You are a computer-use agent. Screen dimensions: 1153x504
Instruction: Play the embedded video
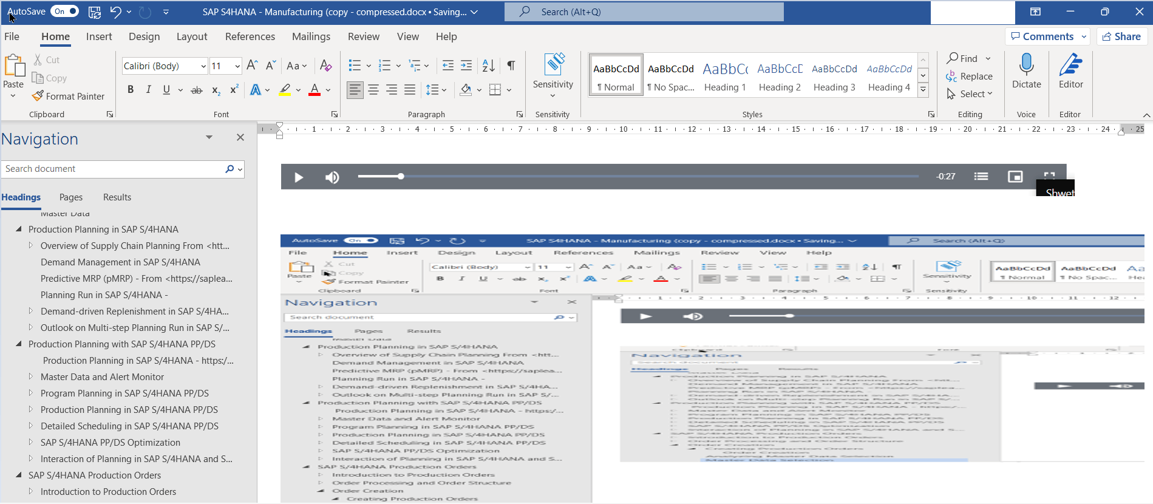pos(298,177)
